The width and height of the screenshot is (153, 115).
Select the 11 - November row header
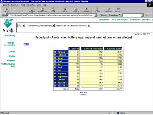(x=61, y=83)
